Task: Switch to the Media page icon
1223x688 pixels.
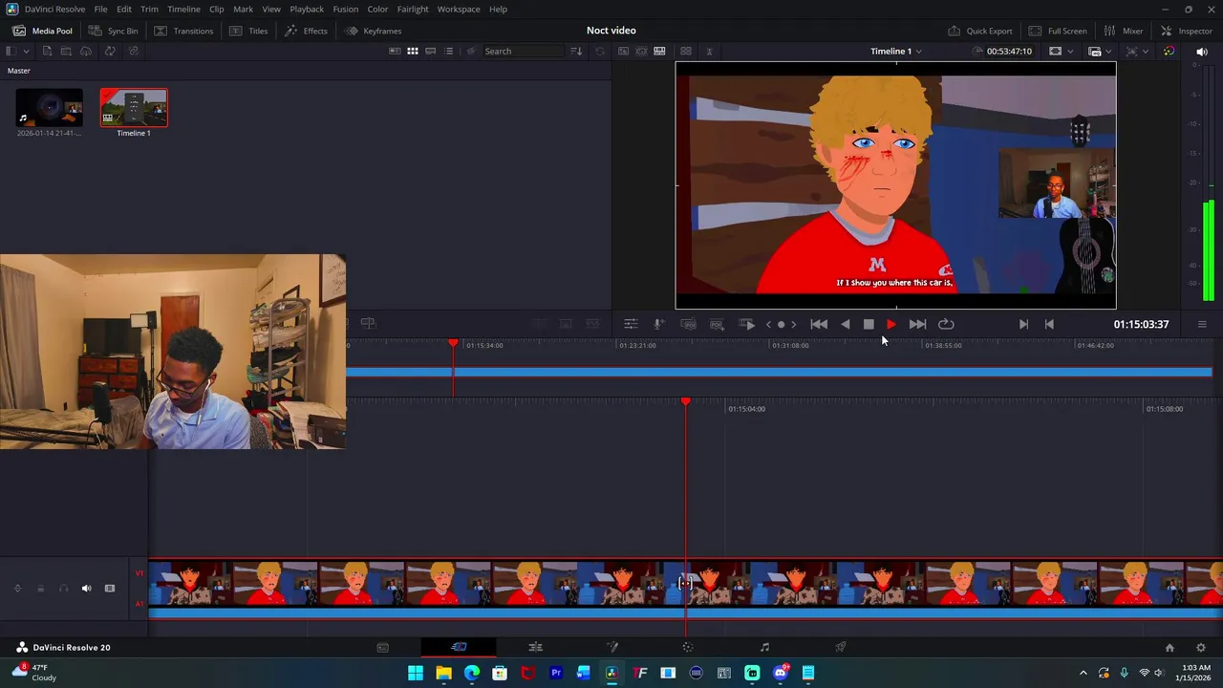Action: click(382, 647)
